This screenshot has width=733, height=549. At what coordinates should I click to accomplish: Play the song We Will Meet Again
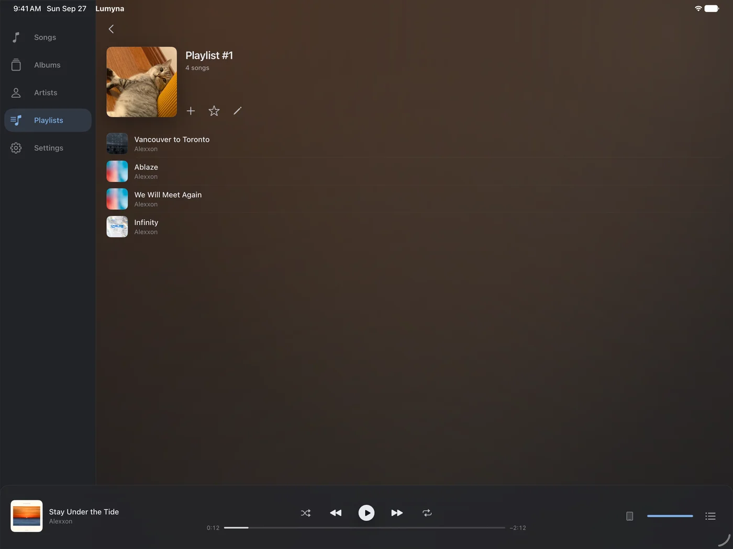click(414, 199)
